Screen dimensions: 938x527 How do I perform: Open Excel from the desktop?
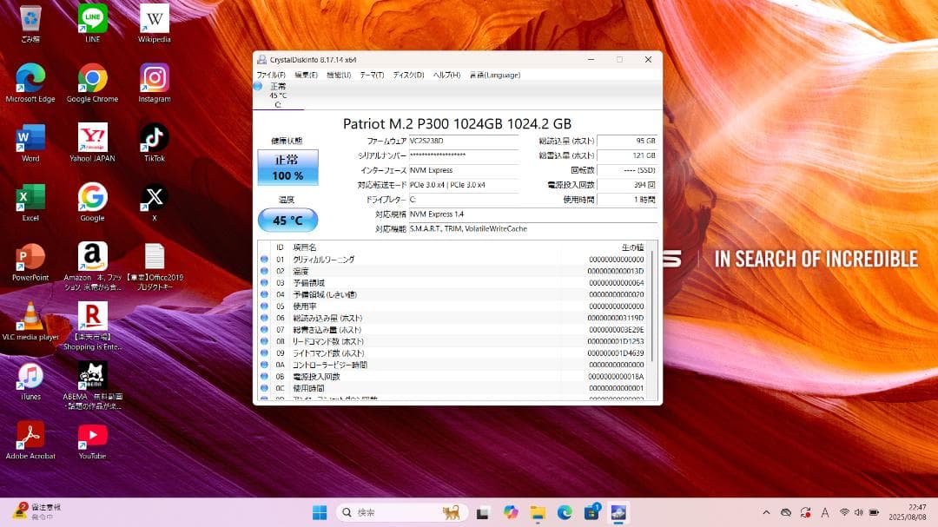pyautogui.click(x=30, y=198)
